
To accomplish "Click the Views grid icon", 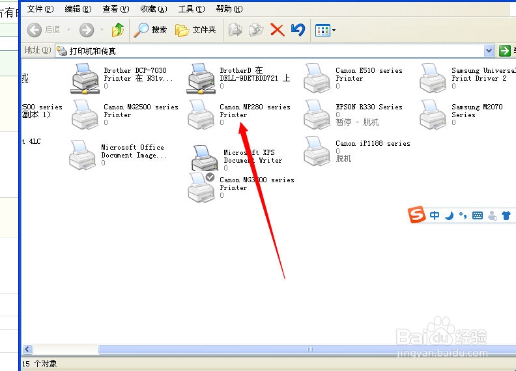I will (x=322, y=30).
